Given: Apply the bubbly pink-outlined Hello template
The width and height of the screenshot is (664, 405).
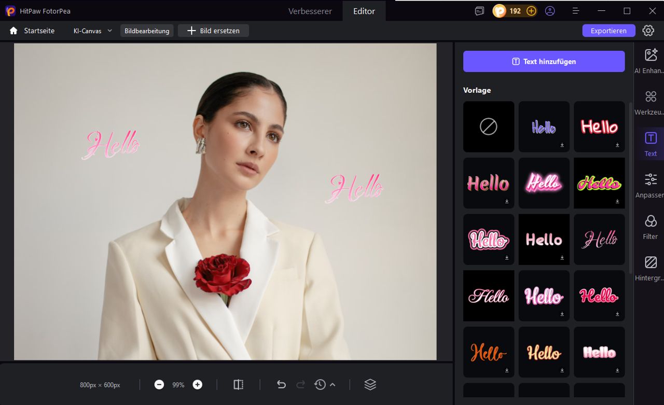Looking at the screenshot, I should coord(489,240).
